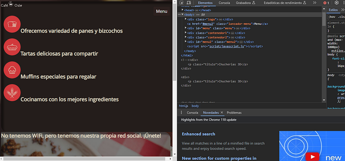
Task: Close the Novedades drawer tab
Action: (x=222, y=113)
